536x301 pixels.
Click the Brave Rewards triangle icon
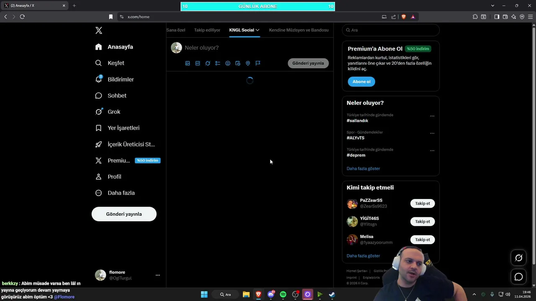413,17
